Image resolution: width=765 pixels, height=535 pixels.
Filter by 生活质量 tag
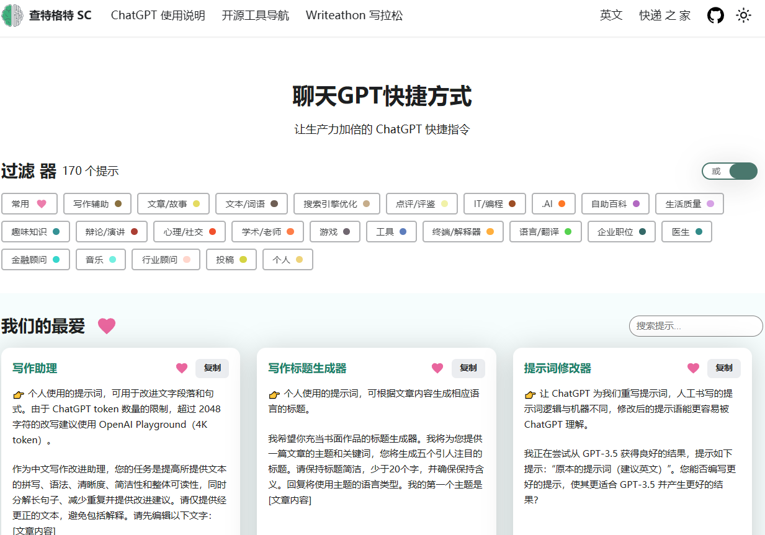689,203
